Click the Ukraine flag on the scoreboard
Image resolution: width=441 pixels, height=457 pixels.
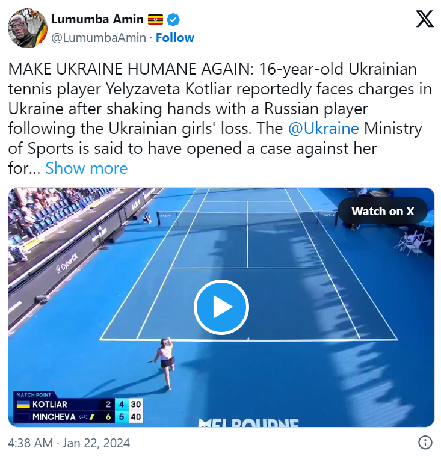(23, 404)
